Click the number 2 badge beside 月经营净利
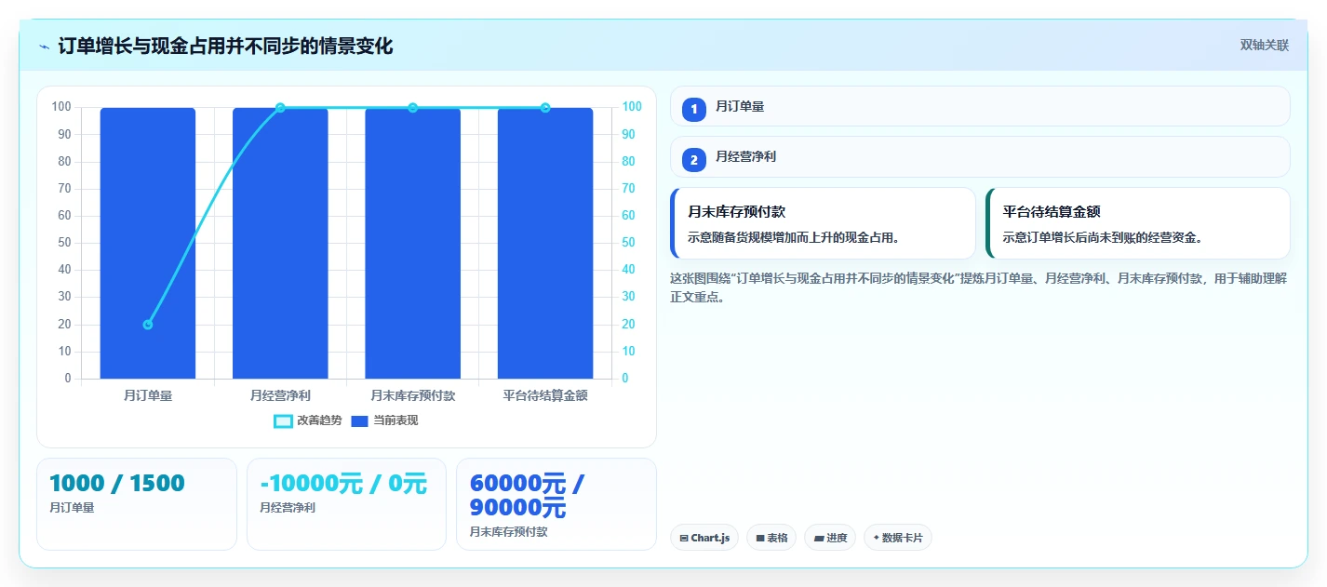 pyautogui.click(x=693, y=159)
